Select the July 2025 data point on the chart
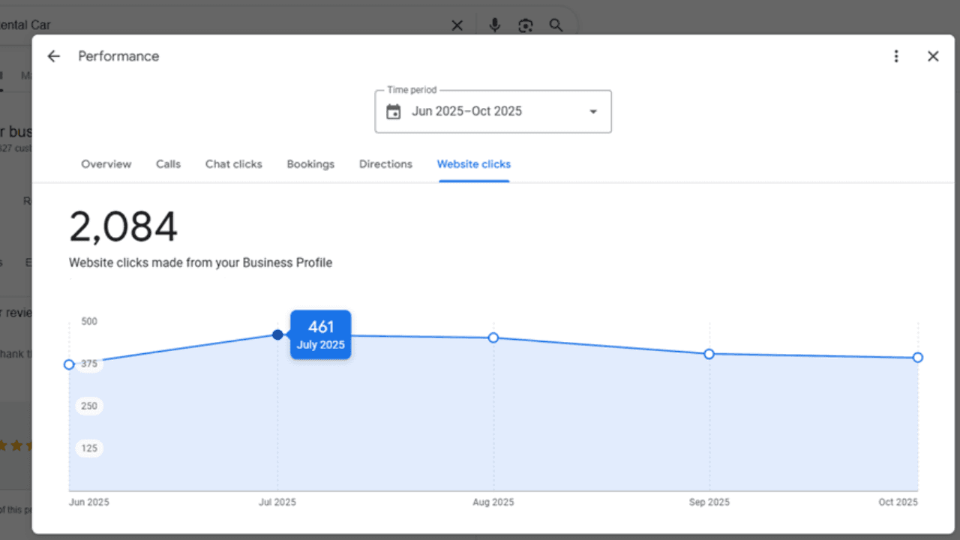 (277, 335)
